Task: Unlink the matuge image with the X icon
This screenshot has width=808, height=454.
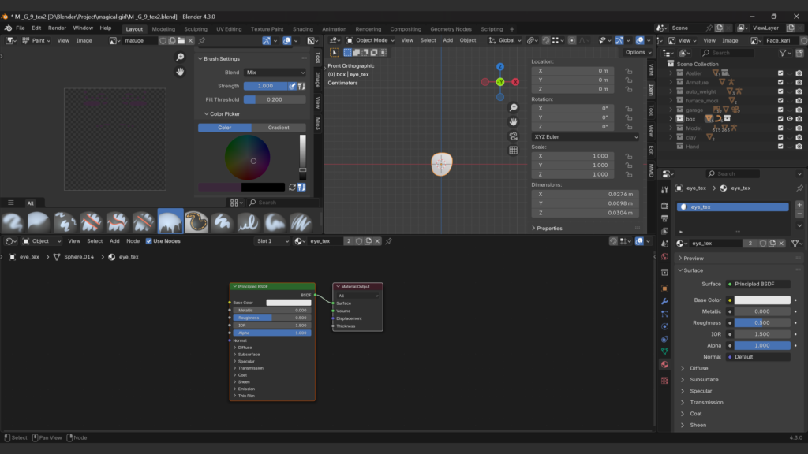Action: 191,40
